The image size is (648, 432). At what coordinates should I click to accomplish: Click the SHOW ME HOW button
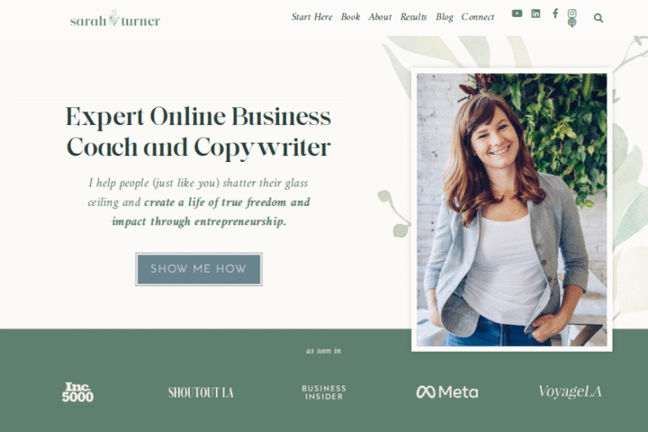click(x=199, y=269)
